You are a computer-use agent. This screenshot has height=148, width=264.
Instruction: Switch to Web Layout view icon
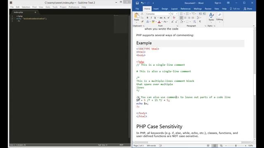point(221,146)
